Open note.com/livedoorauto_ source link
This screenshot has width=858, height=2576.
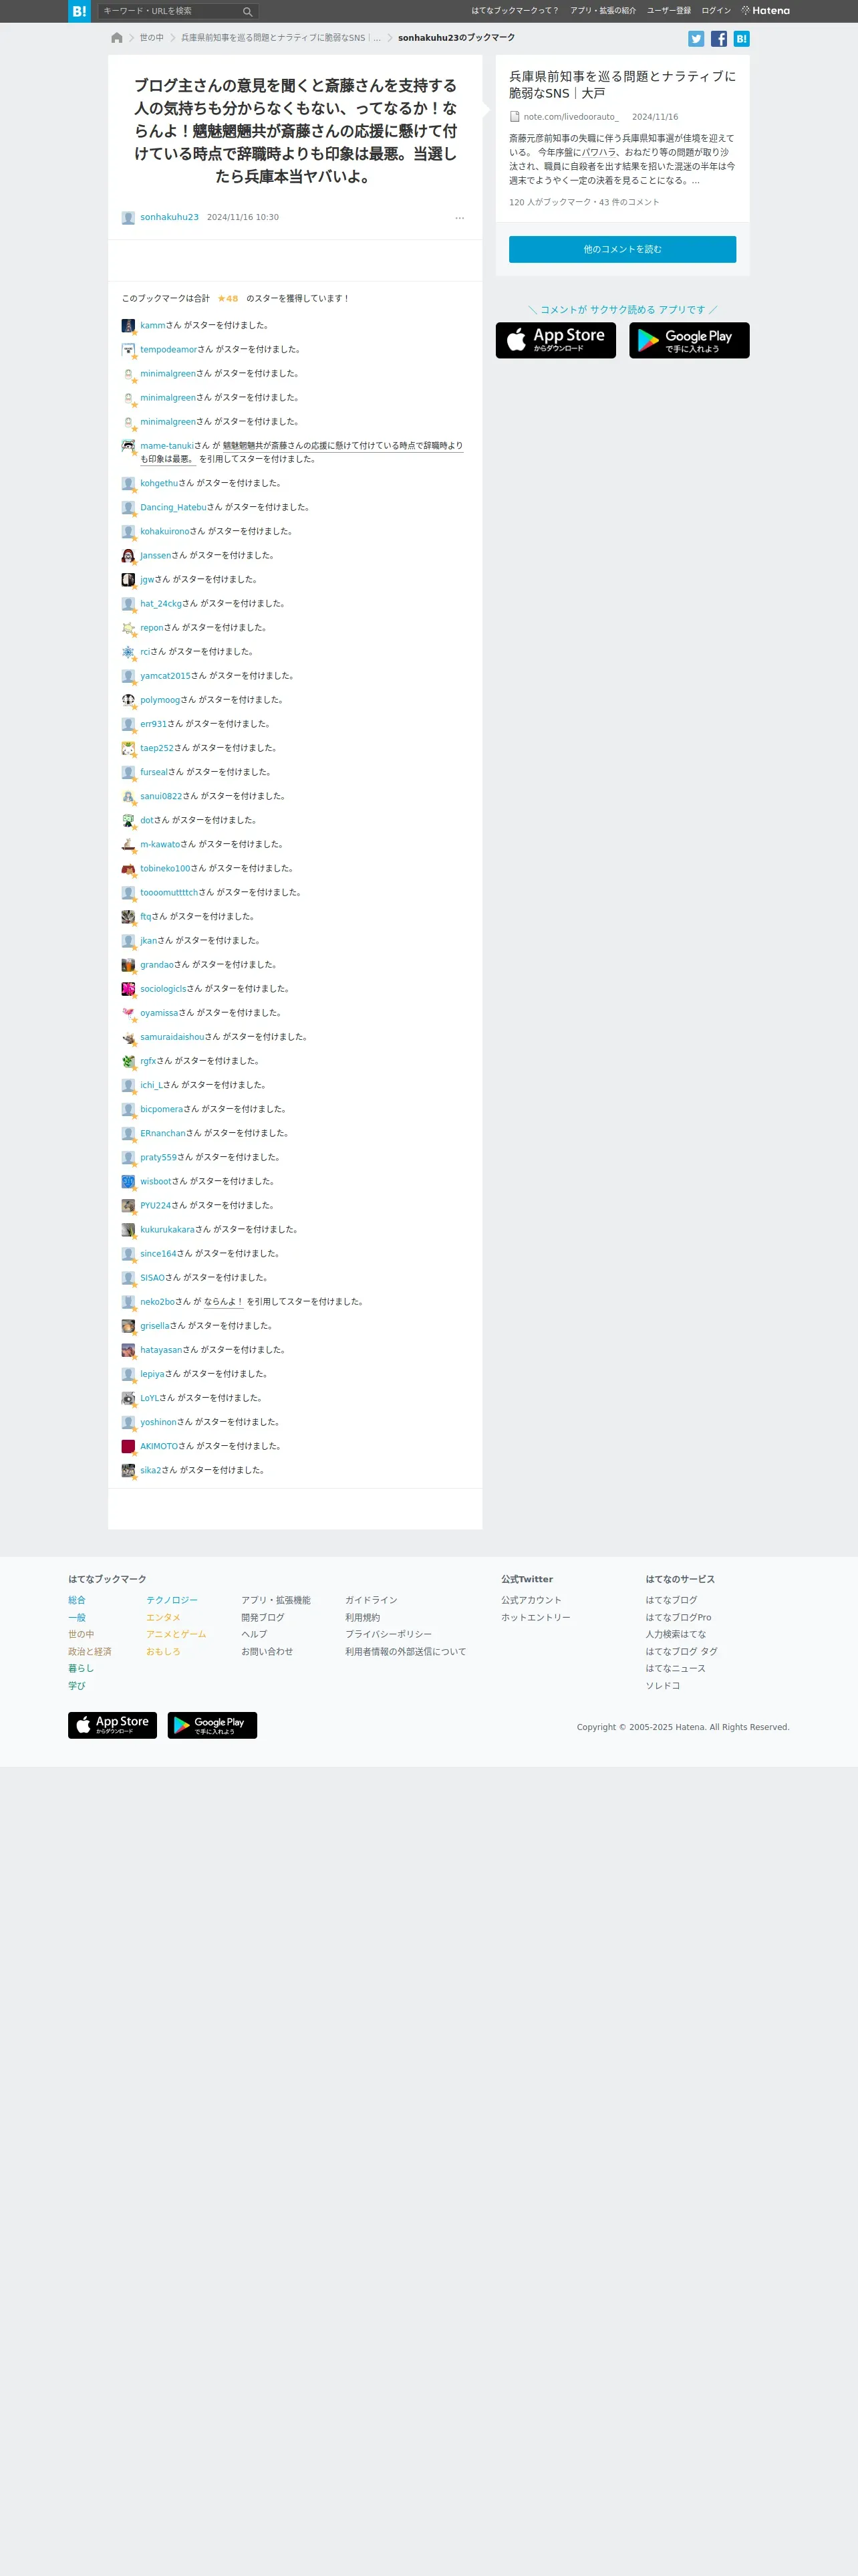pyautogui.click(x=571, y=117)
